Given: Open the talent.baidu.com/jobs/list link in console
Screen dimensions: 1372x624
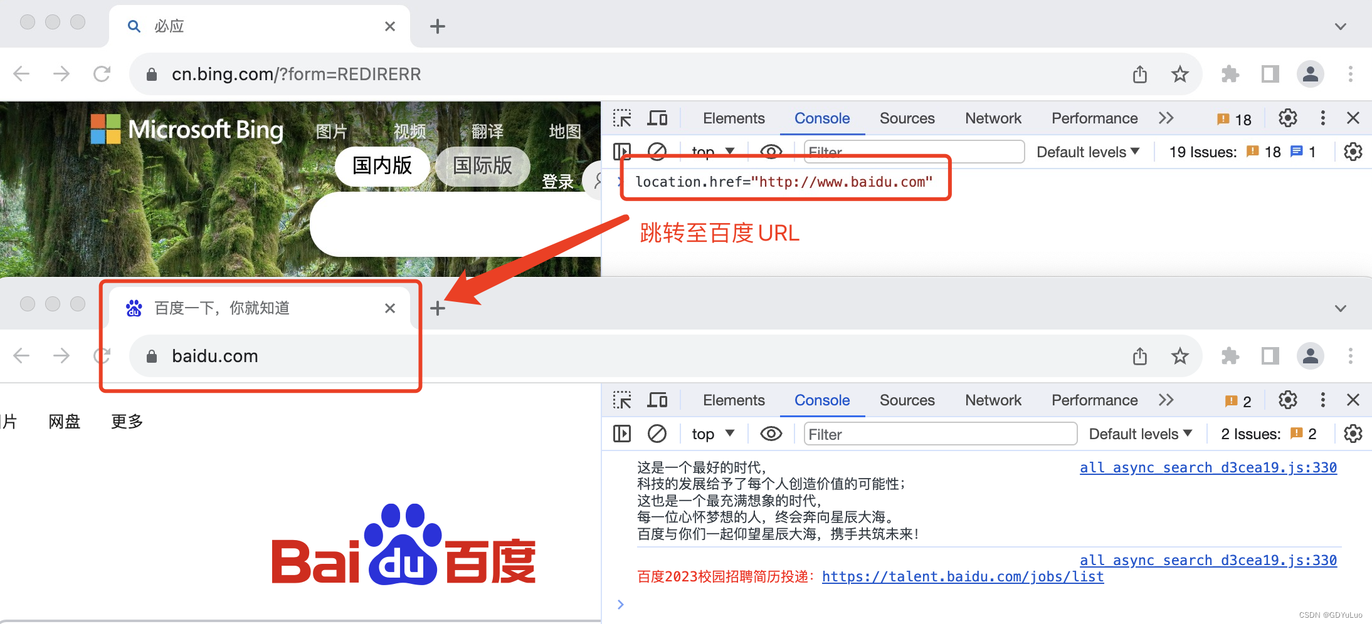Looking at the screenshot, I should [x=963, y=576].
